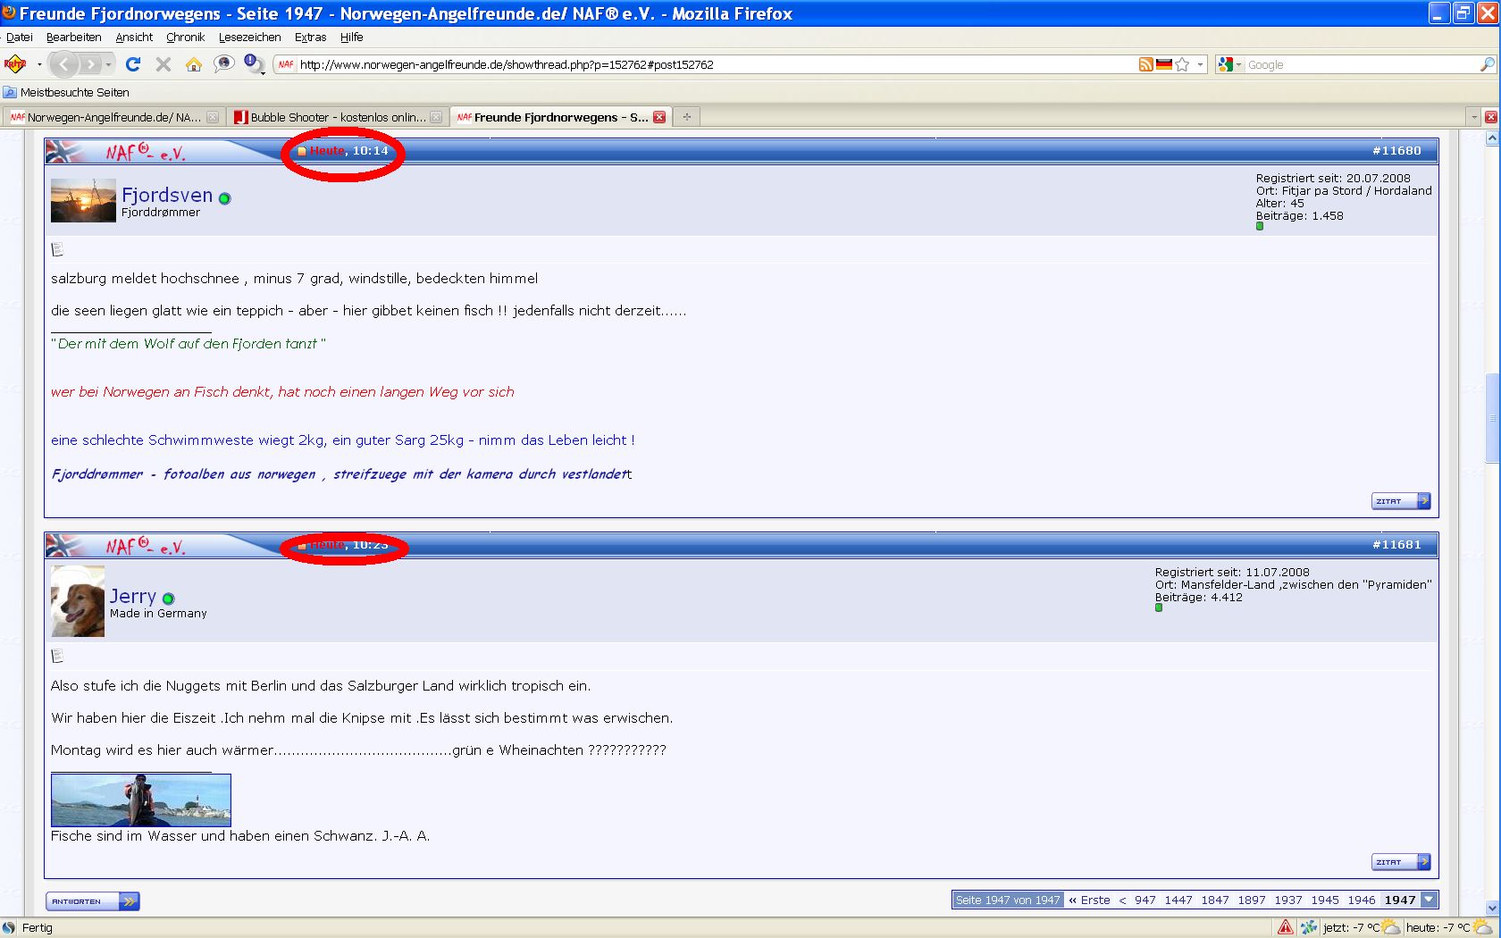The height and width of the screenshot is (938, 1501).
Task: Click the Reload page icon
Action: [133, 64]
